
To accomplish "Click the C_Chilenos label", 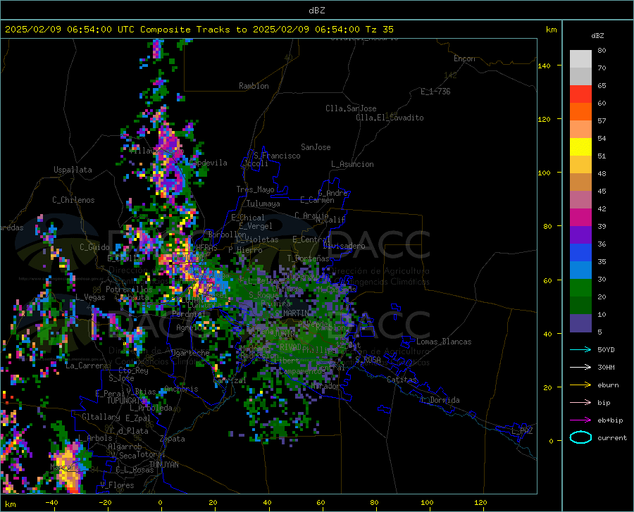I will (x=73, y=200).
